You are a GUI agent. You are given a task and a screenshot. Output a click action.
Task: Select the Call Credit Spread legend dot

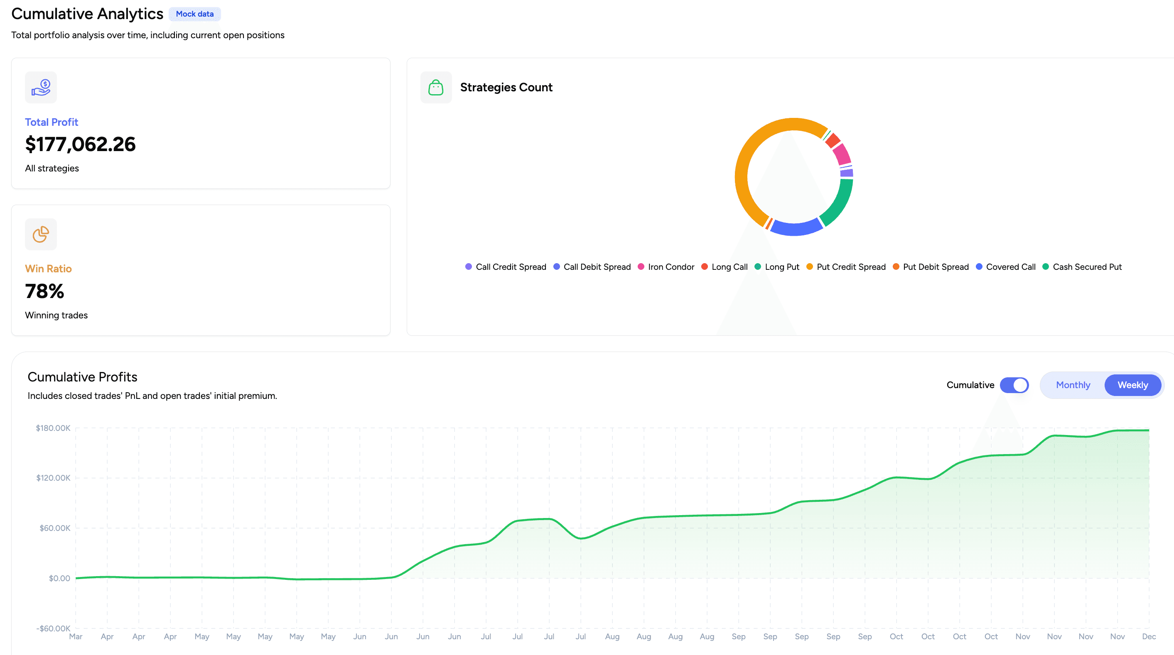click(469, 266)
